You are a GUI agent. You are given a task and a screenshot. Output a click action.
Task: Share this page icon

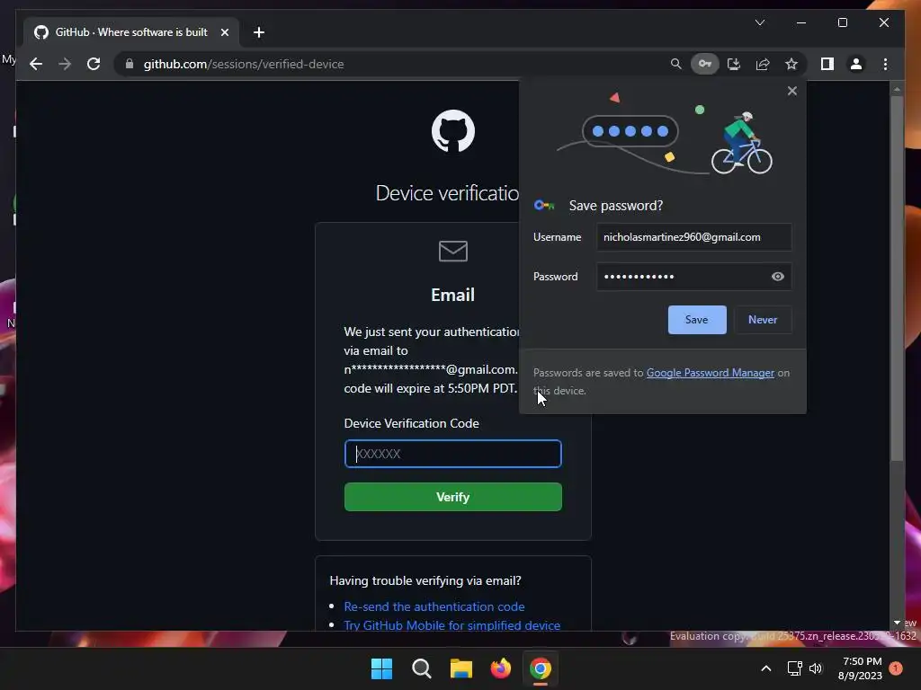pyautogui.click(x=763, y=64)
